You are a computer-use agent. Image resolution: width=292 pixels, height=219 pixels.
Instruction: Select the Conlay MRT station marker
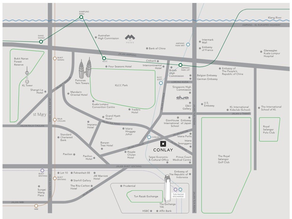click(149, 137)
